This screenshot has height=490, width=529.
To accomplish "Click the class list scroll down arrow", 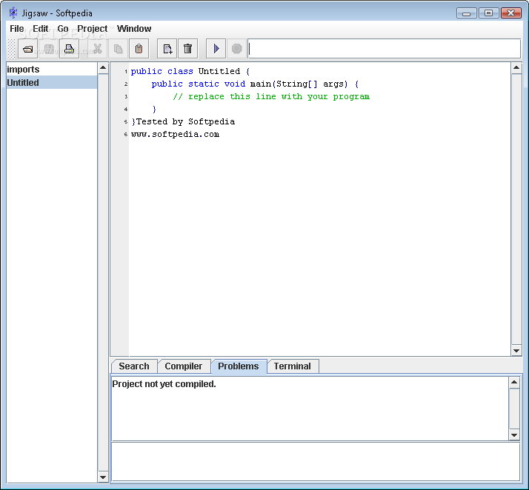I will (x=103, y=477).
